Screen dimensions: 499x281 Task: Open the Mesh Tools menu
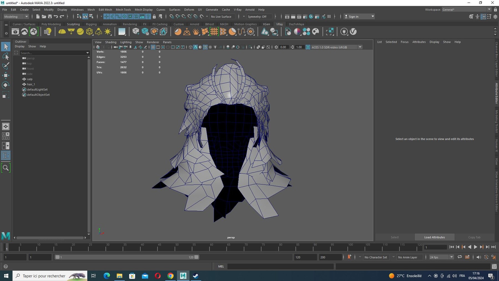pyautogui.click(x=123, y=9)
